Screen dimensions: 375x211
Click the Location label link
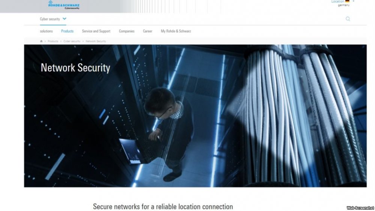pos(337,2)
